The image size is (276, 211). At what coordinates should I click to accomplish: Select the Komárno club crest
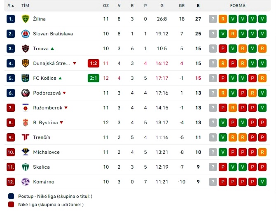point(26,182)
